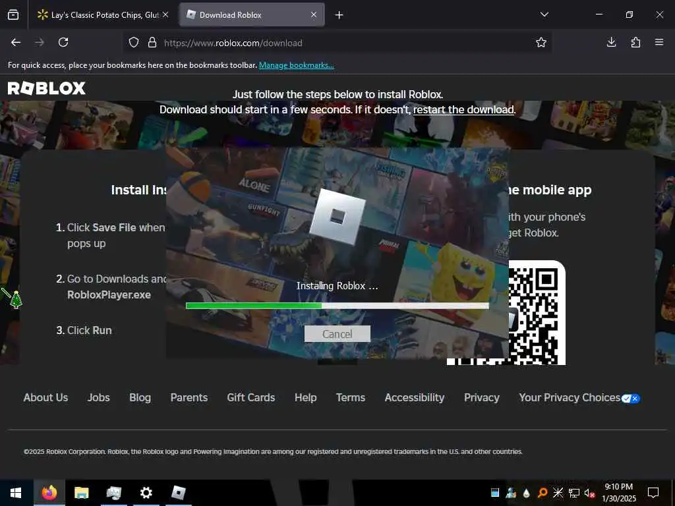Bookmark this page with the star
675x506 pixels.
pos(541,42)
